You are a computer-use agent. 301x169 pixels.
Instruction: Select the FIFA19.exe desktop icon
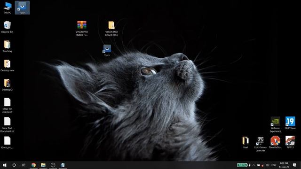(290, 123)
